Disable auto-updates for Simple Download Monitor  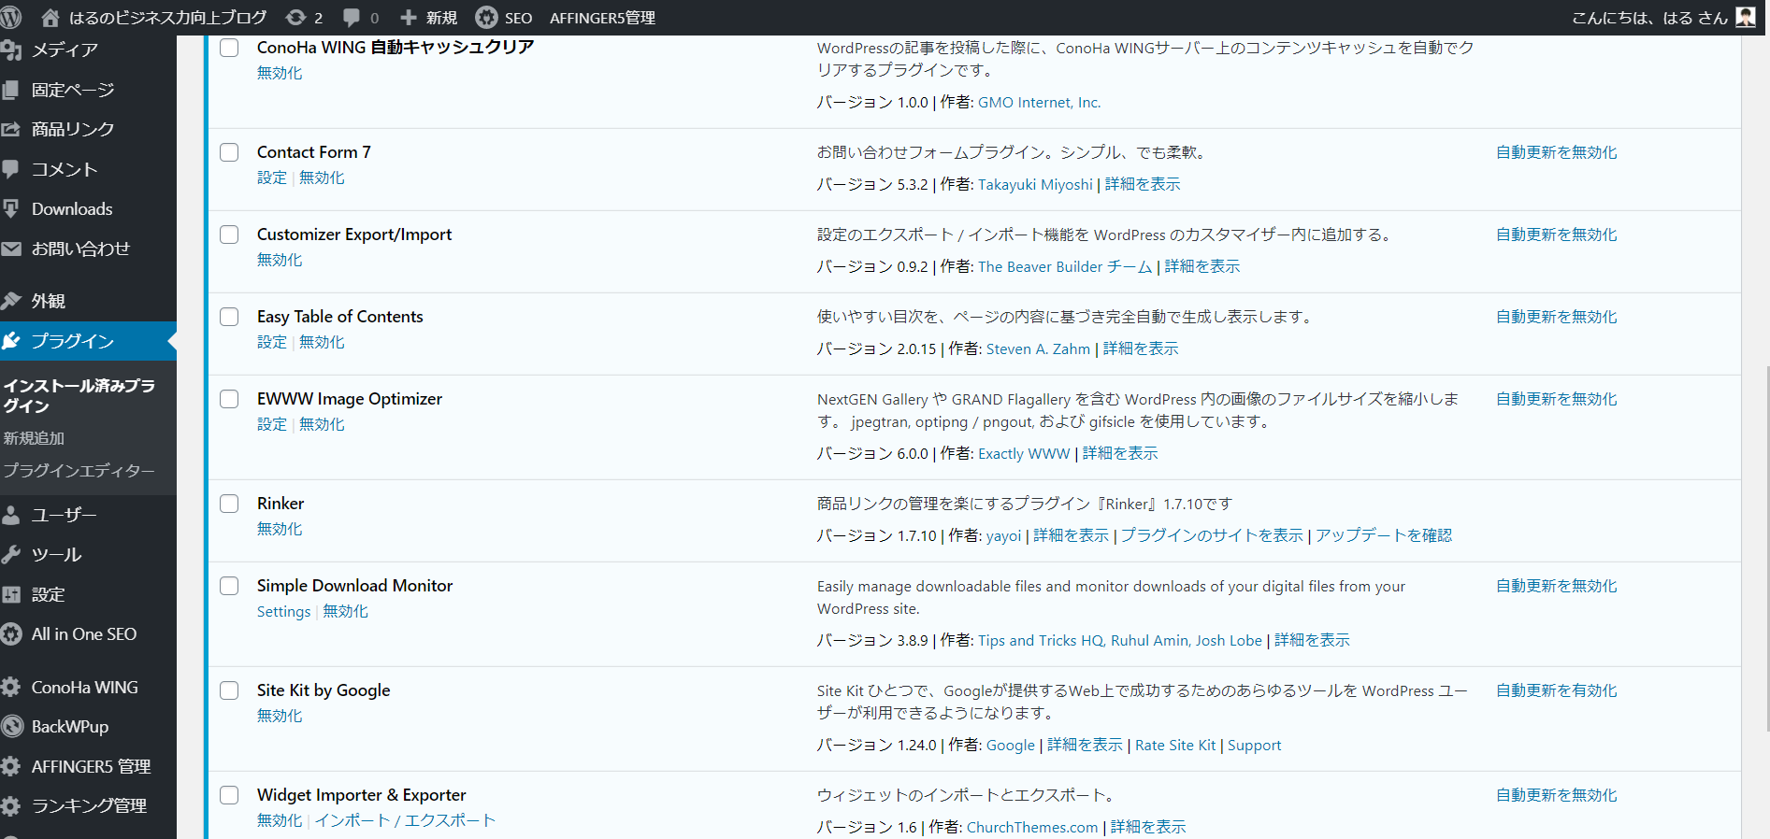[x=1557, y=586]
